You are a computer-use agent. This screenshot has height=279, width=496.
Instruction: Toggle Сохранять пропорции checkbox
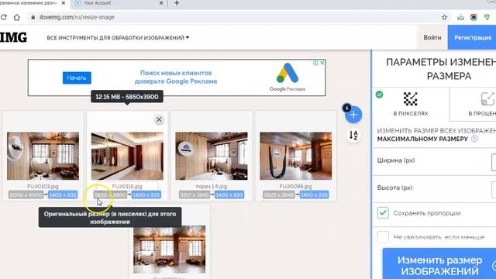click(383, 213)
